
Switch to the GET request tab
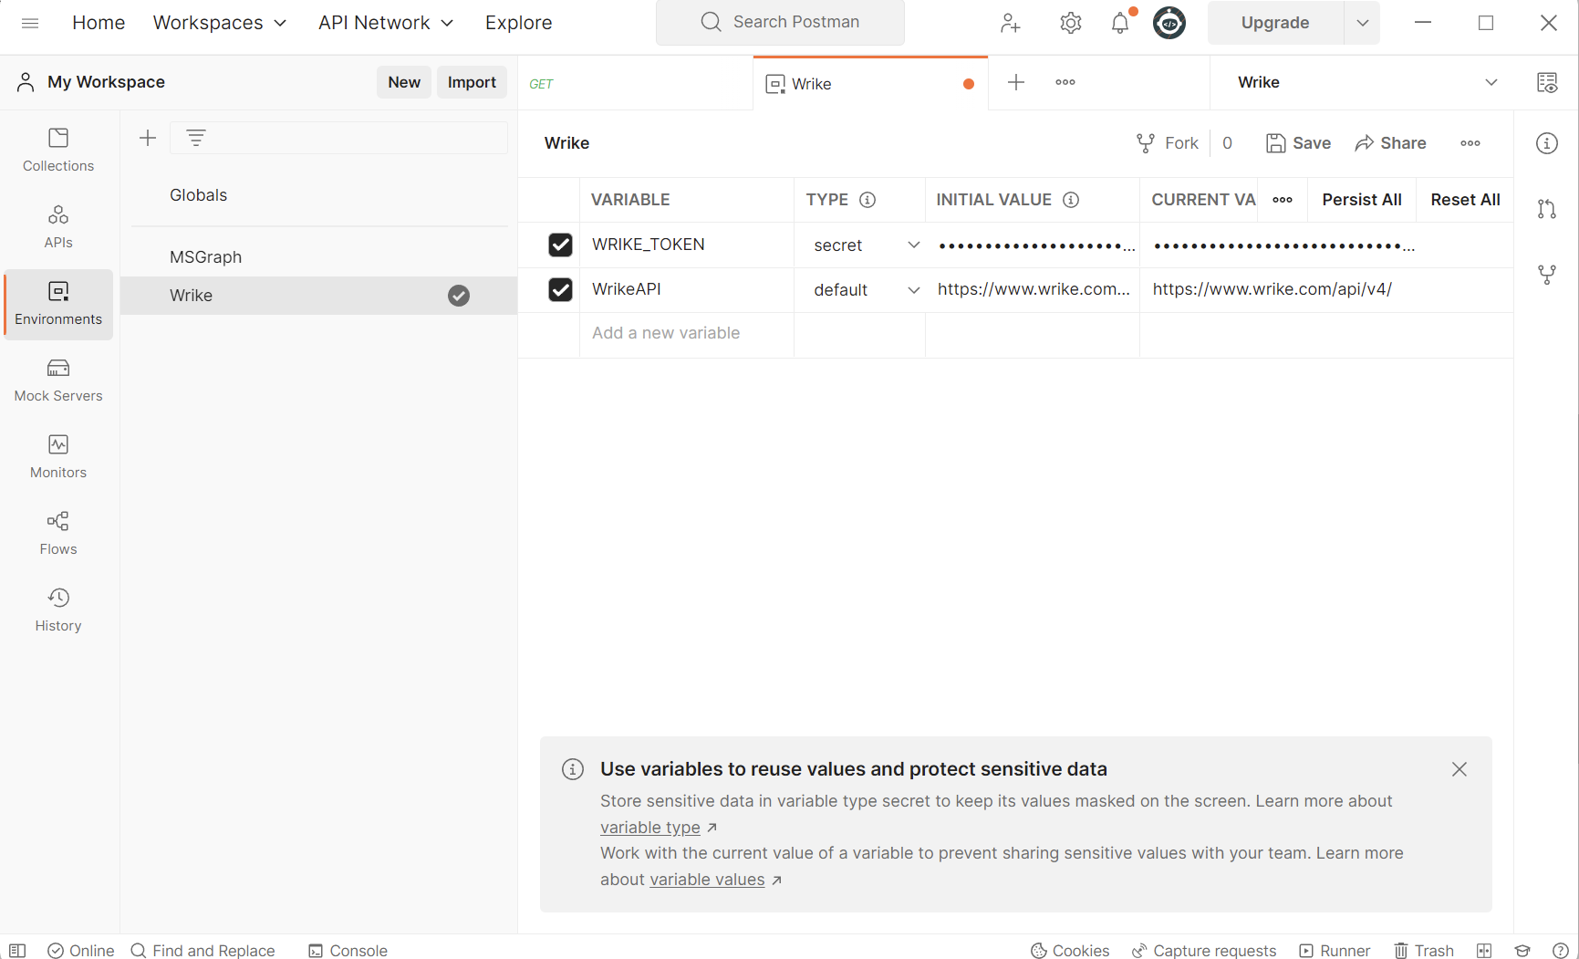(635, 83)
